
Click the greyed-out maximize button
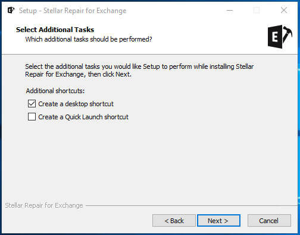click(x=257, y=10)
